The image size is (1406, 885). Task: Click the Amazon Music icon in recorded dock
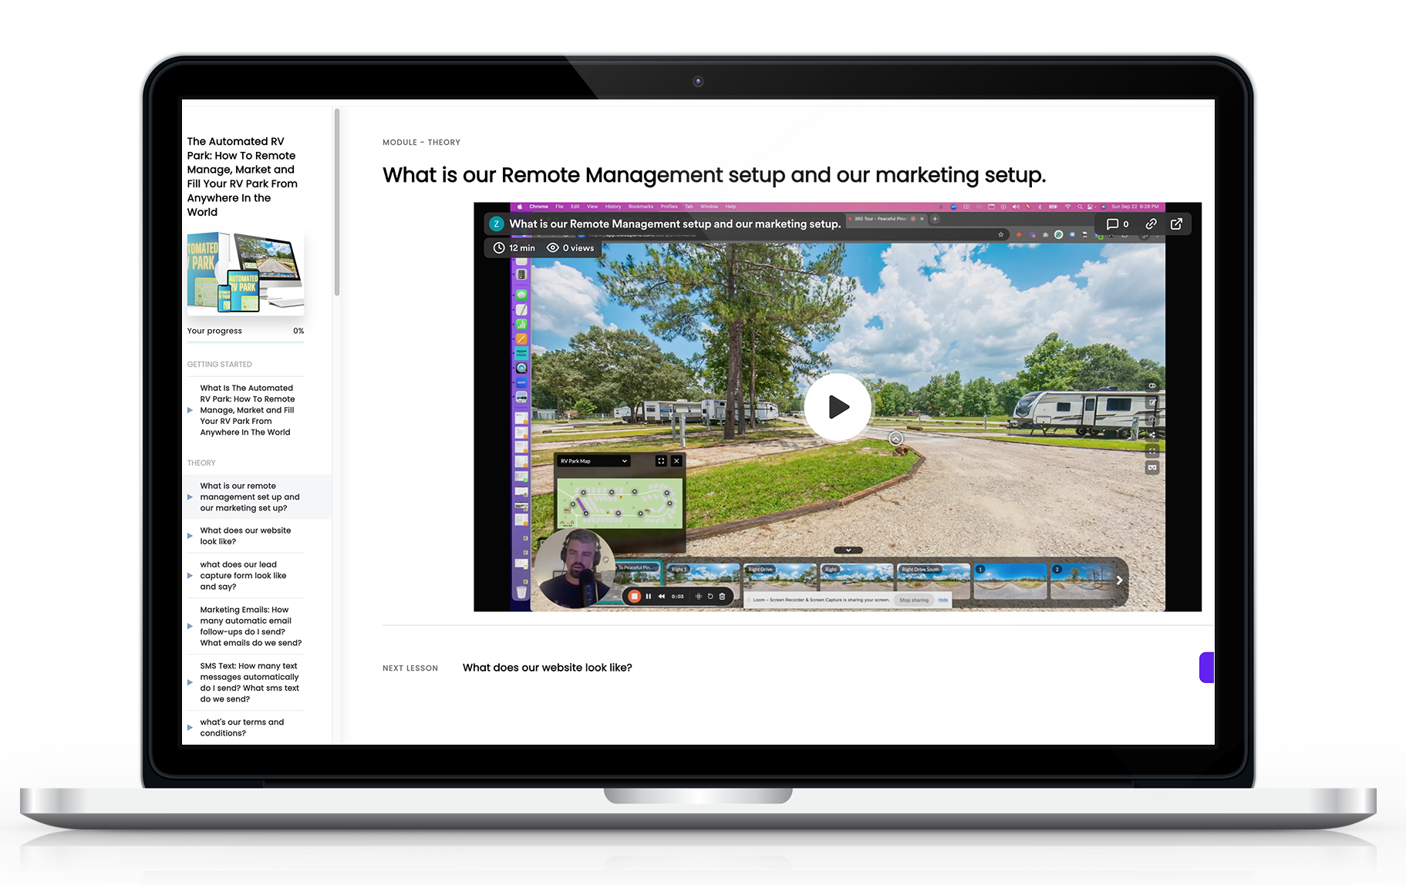tap(521, 353)
